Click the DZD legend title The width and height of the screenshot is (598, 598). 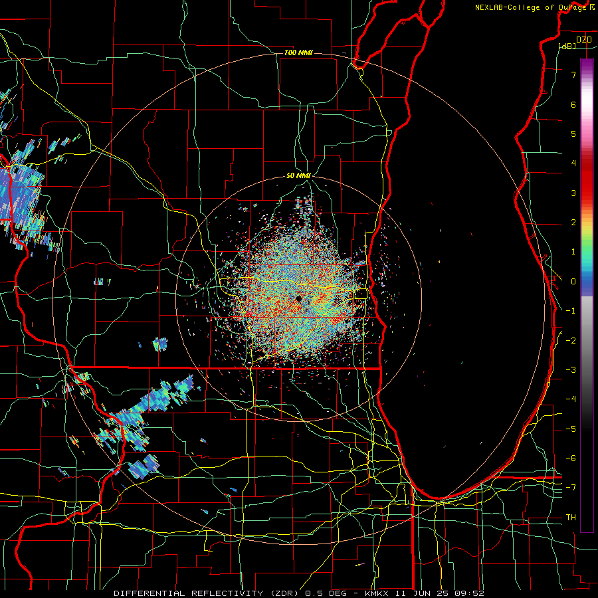[584, 40]
